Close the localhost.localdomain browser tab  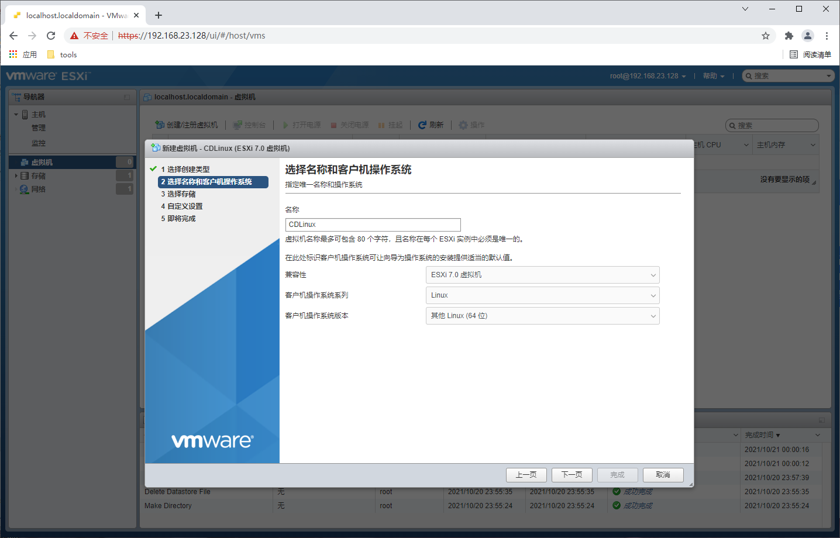(x=137, y=15)
